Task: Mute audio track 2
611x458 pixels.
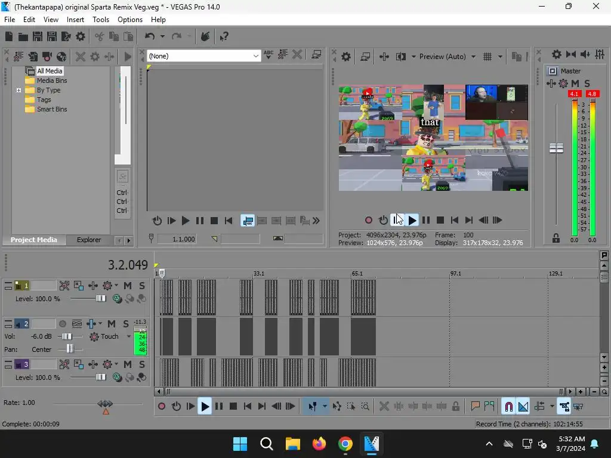Action: tap(112, 324)
